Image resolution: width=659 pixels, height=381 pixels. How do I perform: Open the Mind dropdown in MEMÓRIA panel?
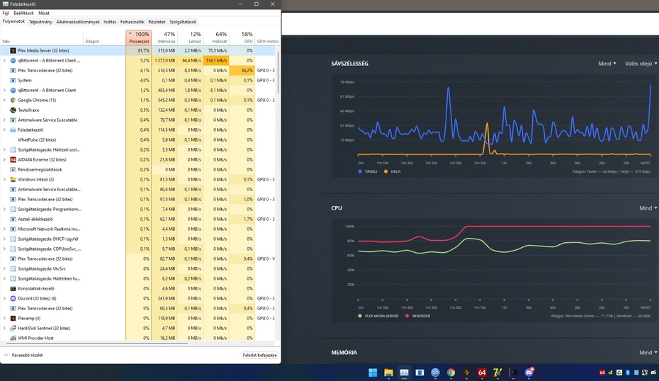click(648, 353)
